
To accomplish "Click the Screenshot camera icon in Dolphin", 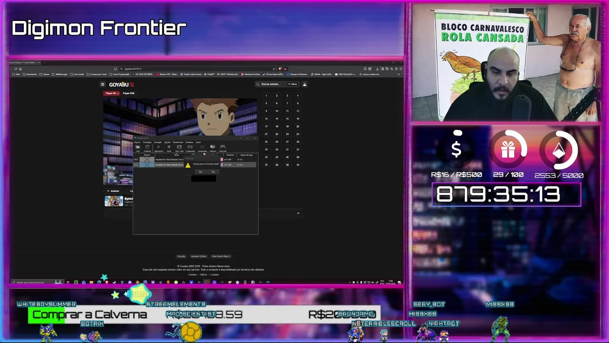I will tap(190, 148).
